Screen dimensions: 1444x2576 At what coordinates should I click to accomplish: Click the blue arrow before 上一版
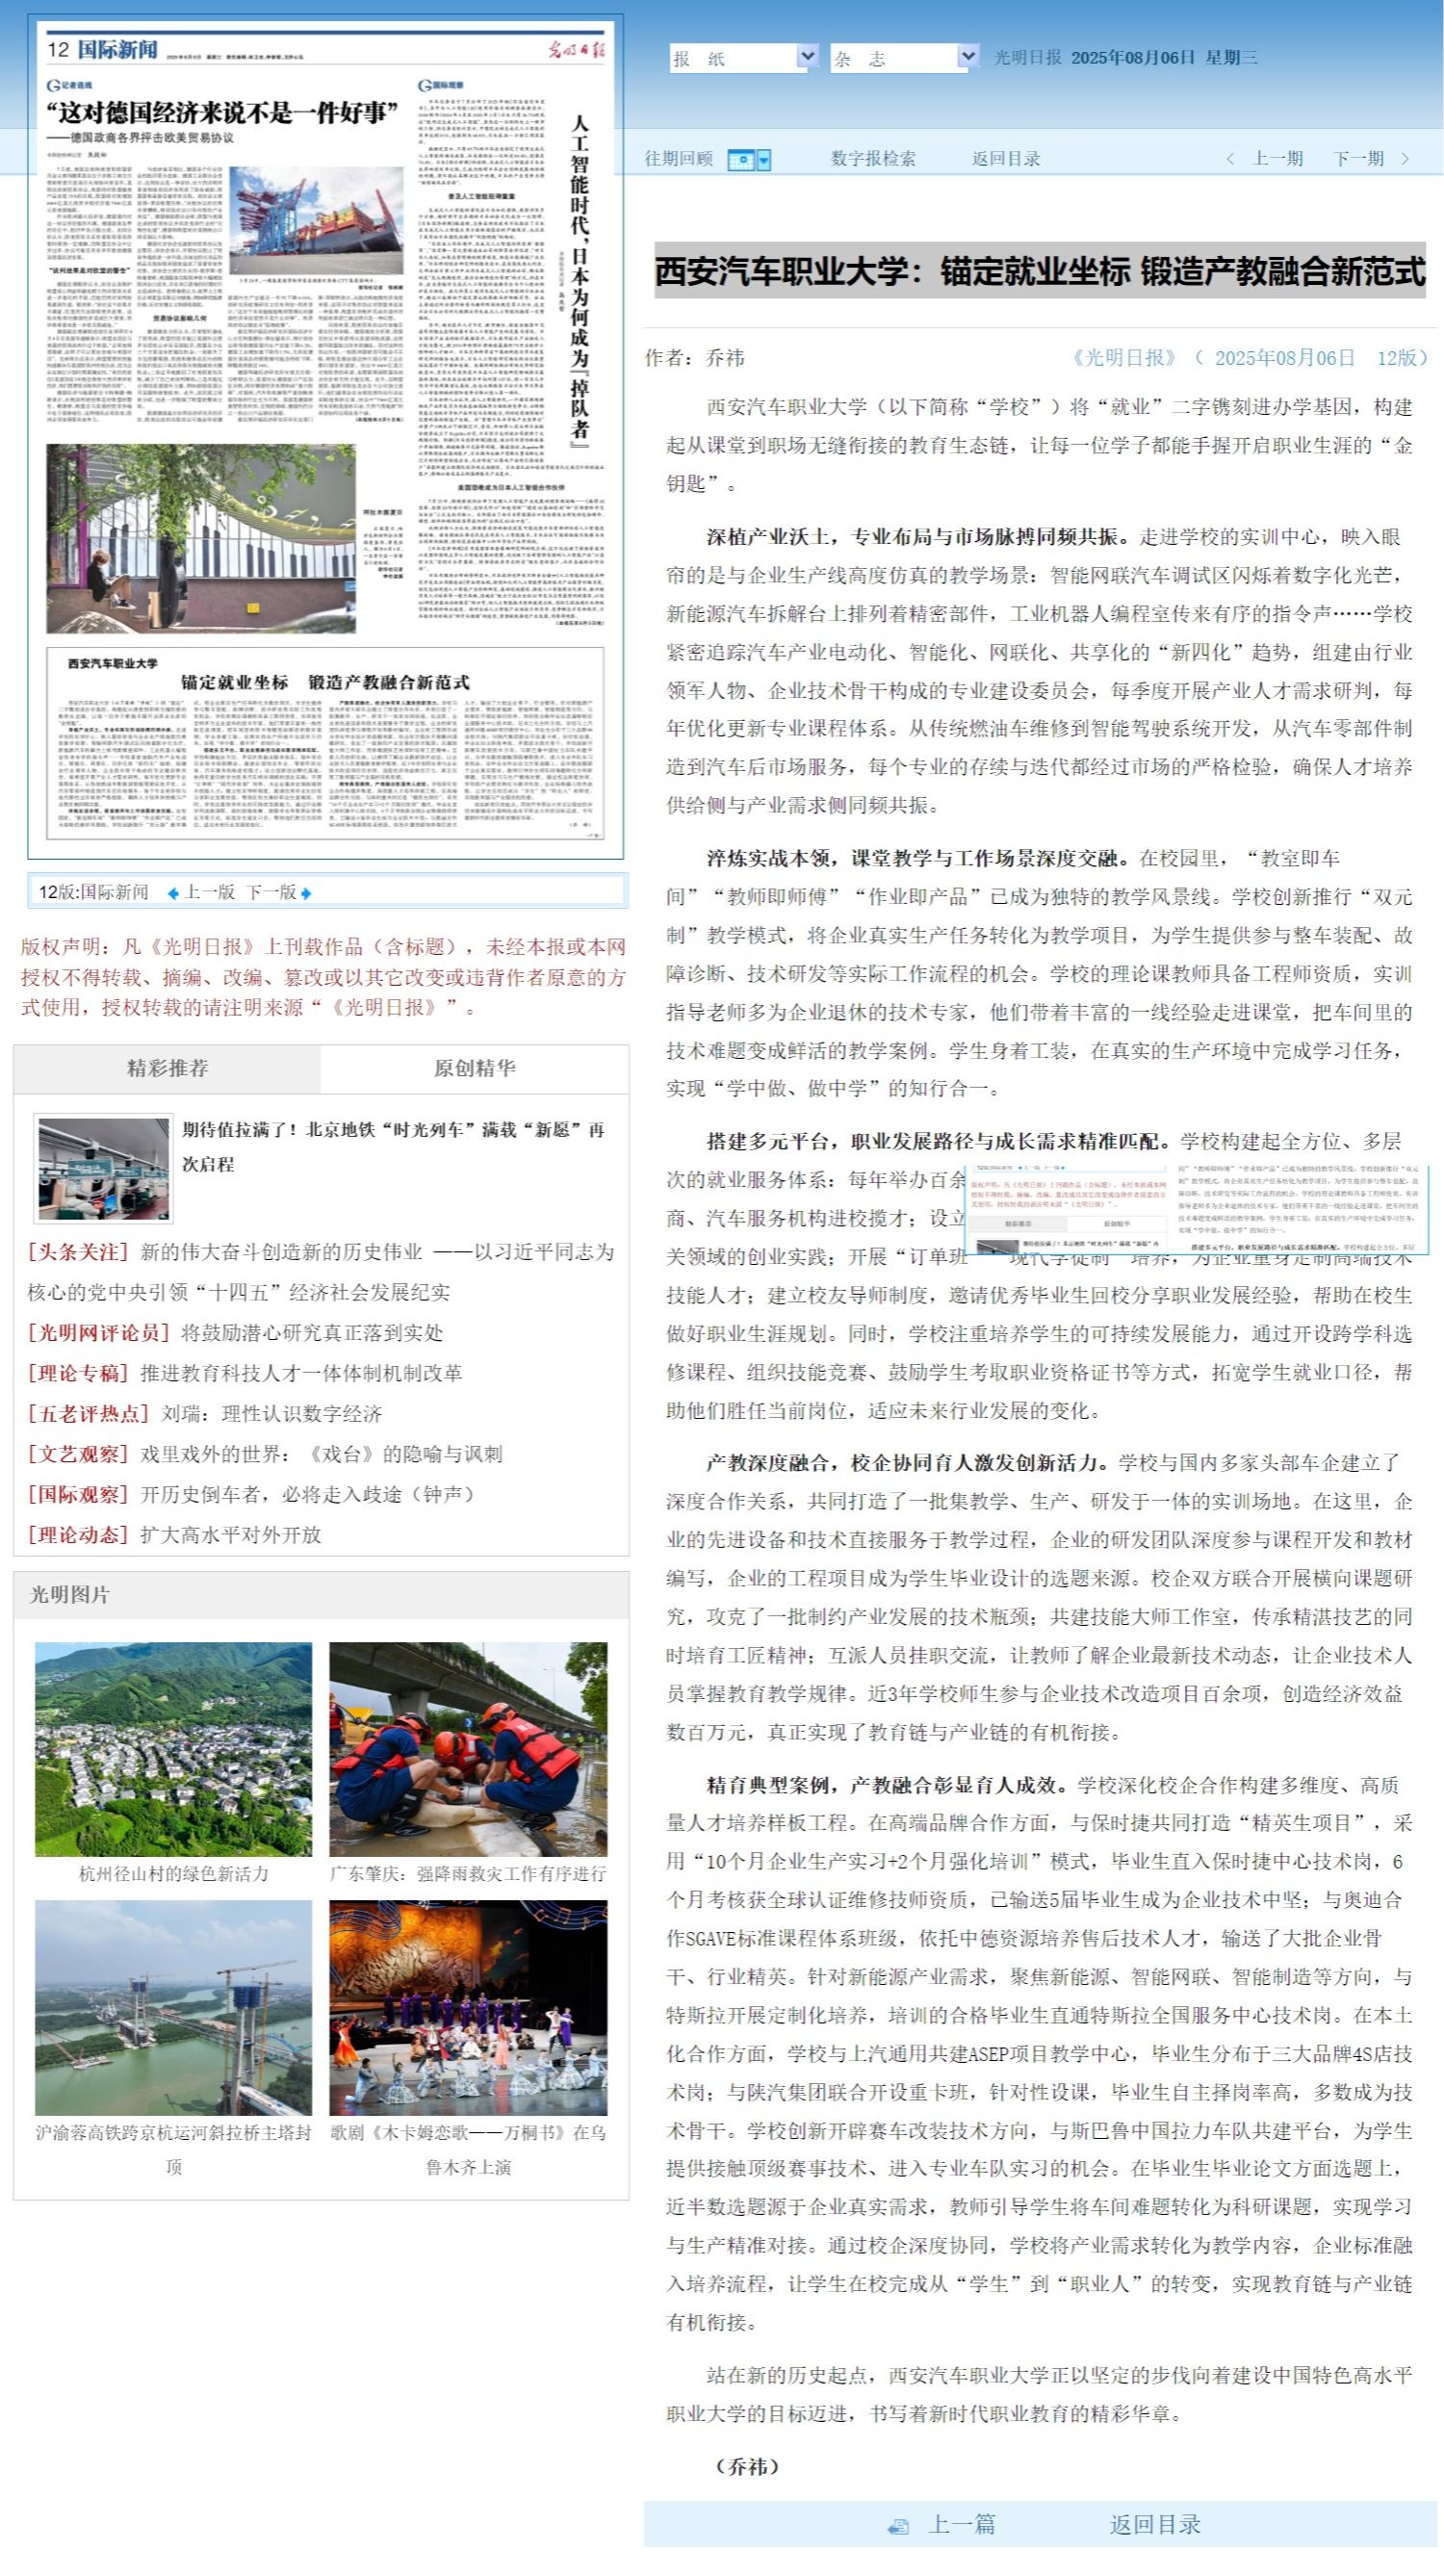173,893
